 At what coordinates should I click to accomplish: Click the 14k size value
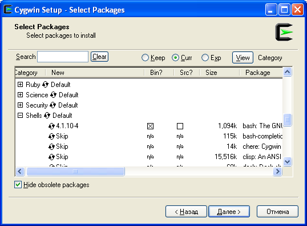pos(232,146)
